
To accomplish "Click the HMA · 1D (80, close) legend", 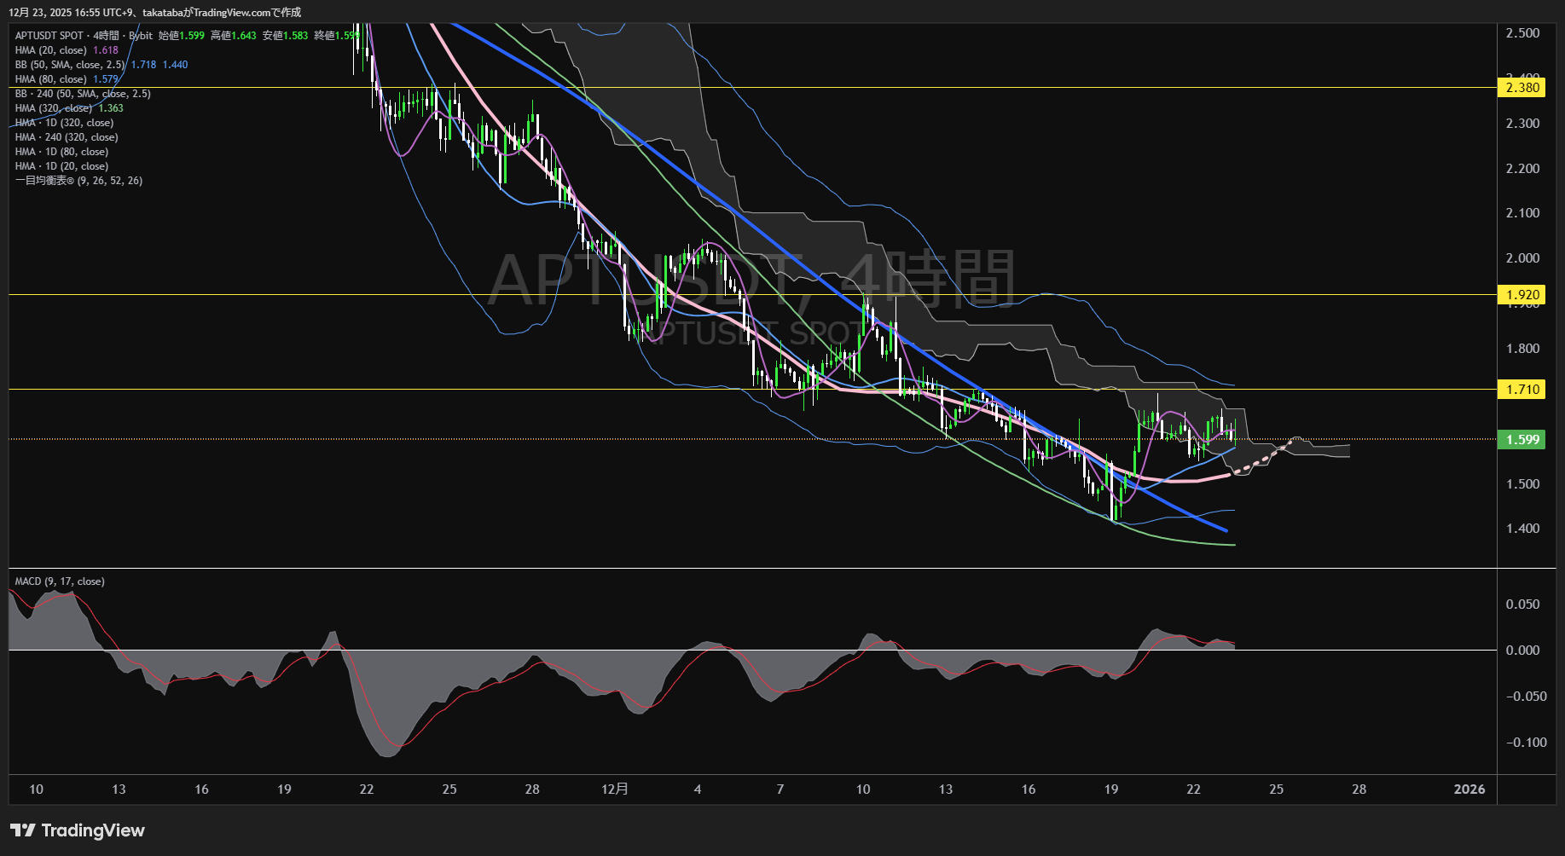I will (61, 152).
